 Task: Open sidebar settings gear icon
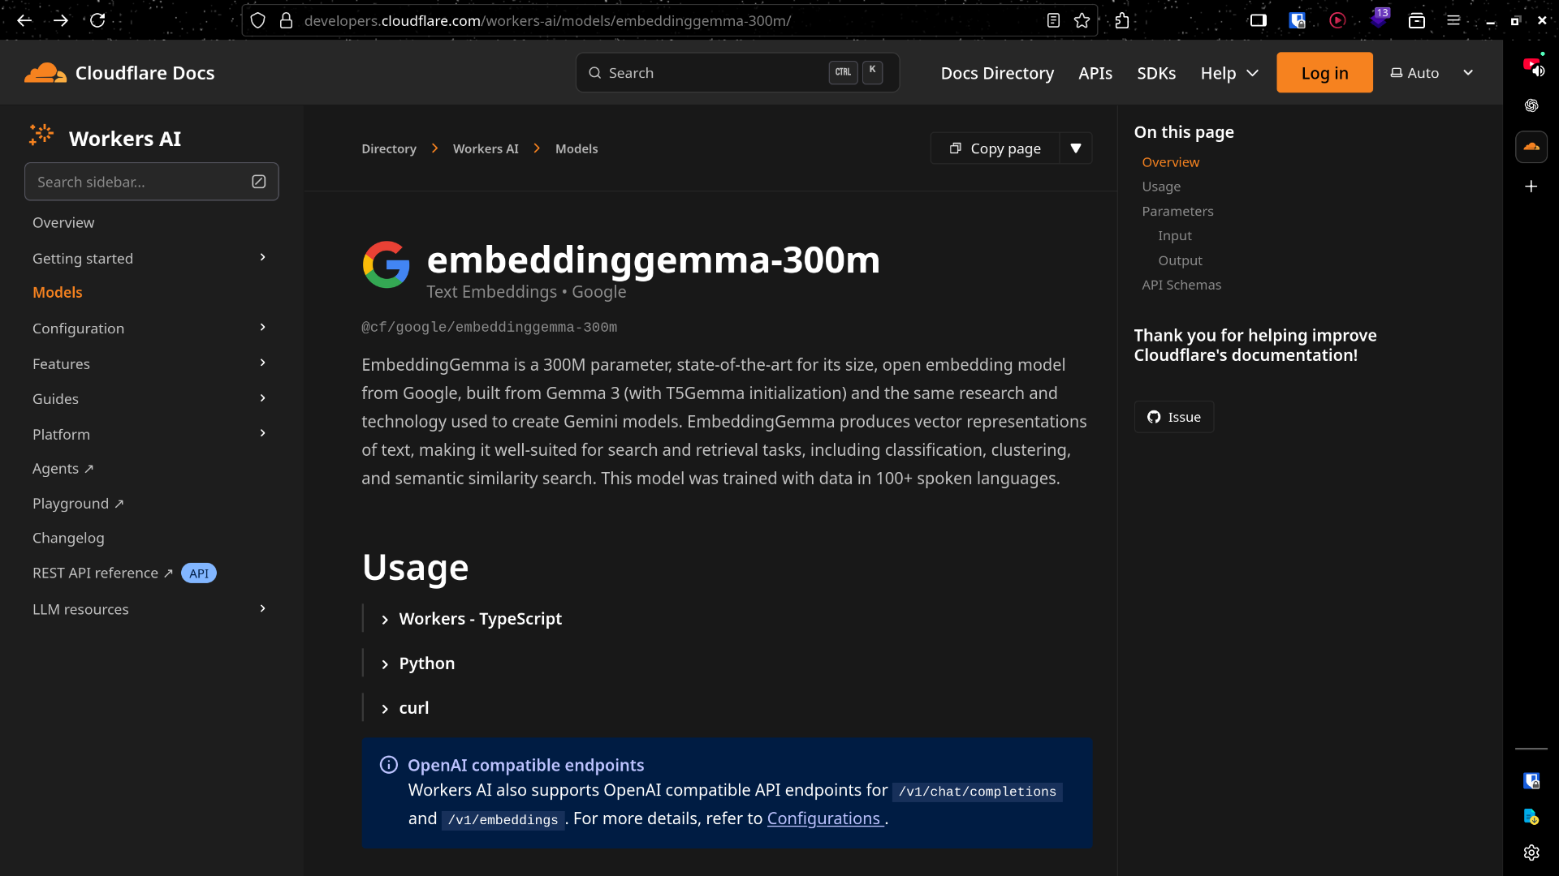click(x=1531, y=852)
